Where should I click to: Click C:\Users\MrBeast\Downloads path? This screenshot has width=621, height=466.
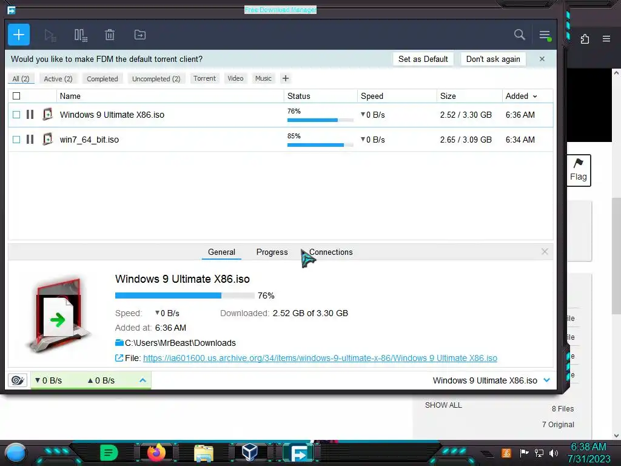click(180, 343)
